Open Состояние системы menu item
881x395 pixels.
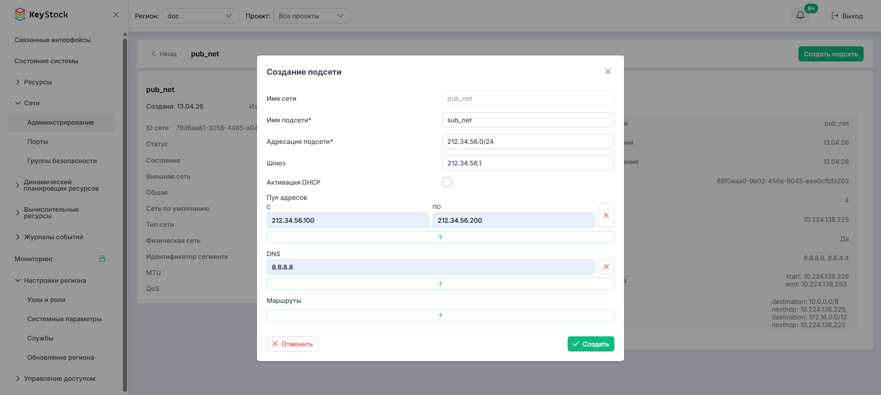46,61
